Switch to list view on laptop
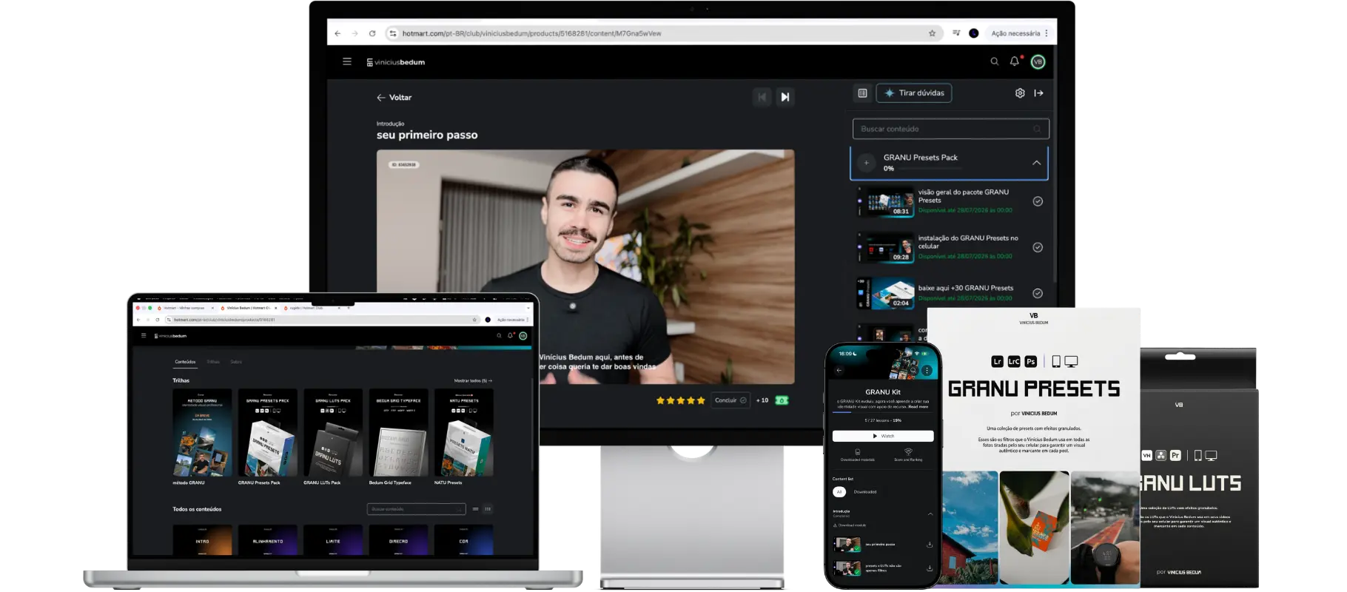The image size is (1347, 592). point(475,509)
